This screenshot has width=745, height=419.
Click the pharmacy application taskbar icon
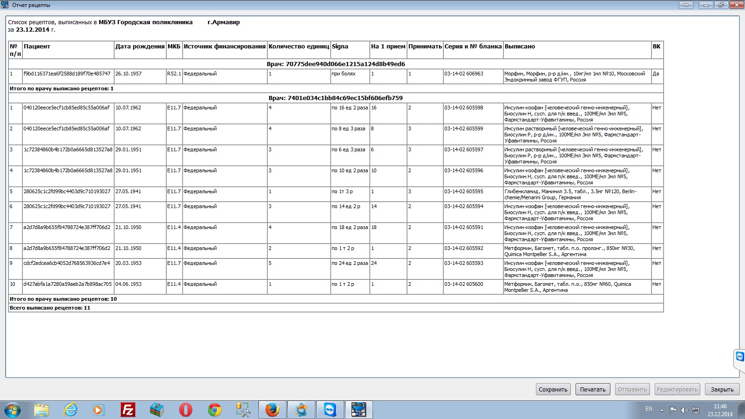[x=359, y=410]
